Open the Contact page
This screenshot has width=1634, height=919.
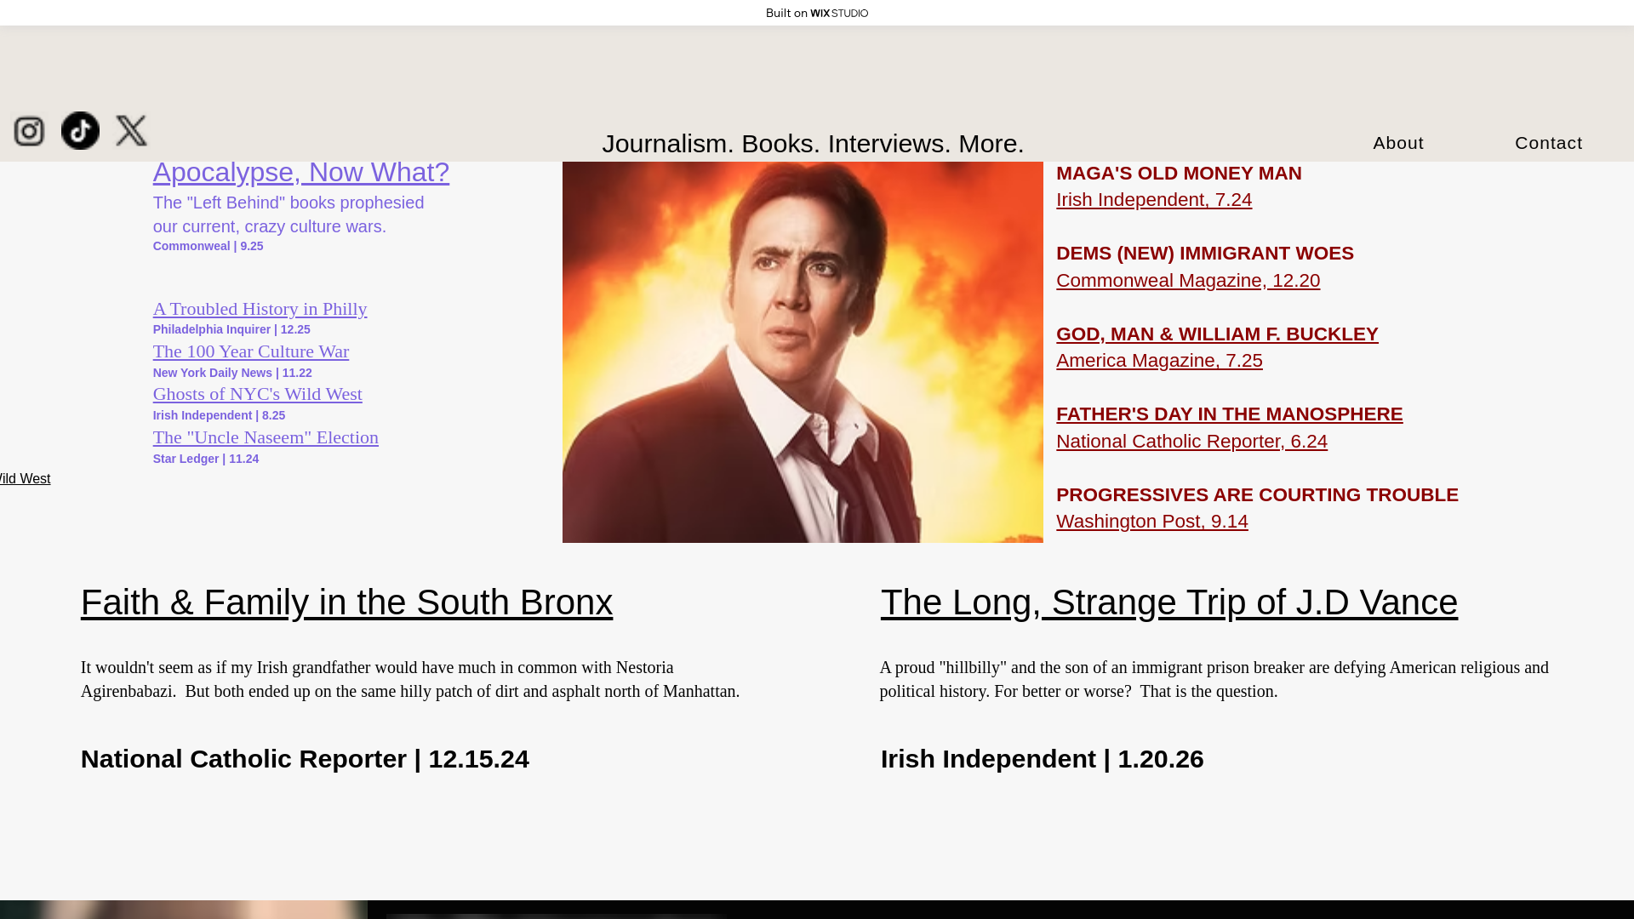[x=1548, y=143]
